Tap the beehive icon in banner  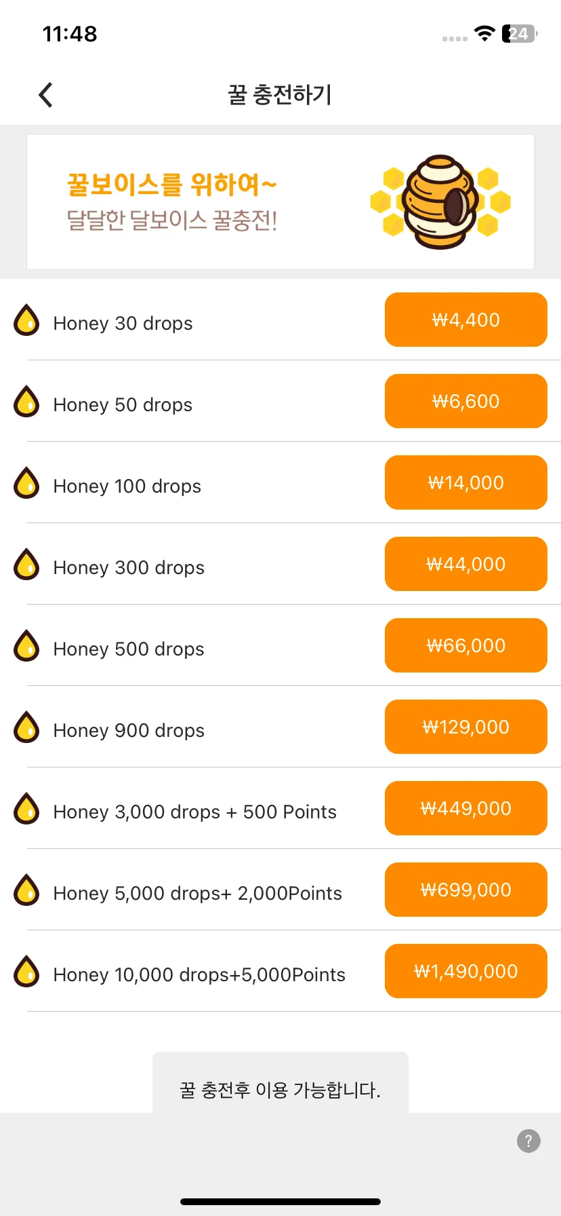[440, 202]
